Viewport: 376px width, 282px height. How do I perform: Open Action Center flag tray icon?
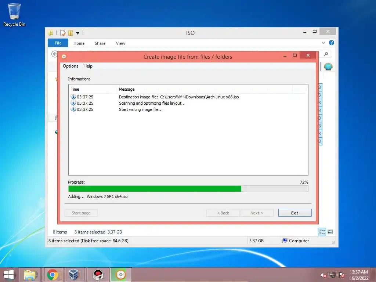coord(341,275)
